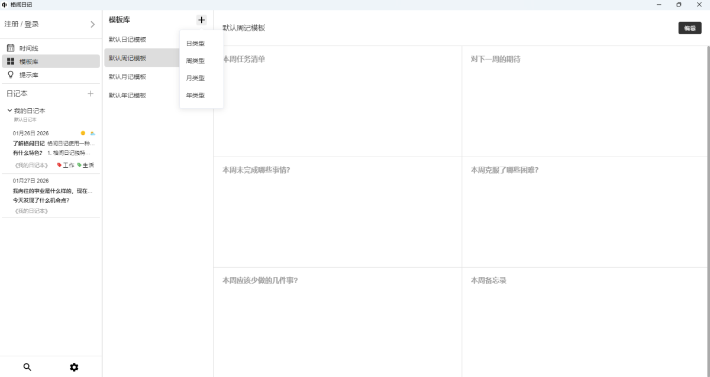Click the mood emoji on 01月26日 entry

83,134
